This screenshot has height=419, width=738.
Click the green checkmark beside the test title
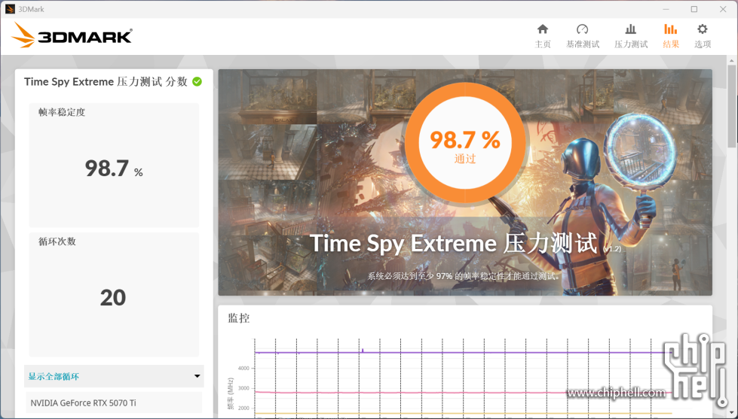(x=197, y=81)
